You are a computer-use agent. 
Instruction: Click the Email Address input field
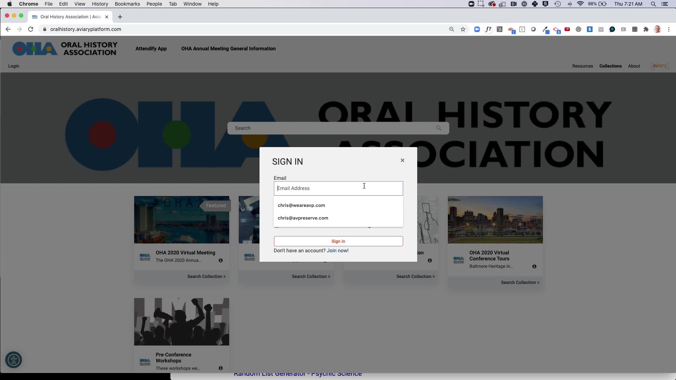point(338,189)
